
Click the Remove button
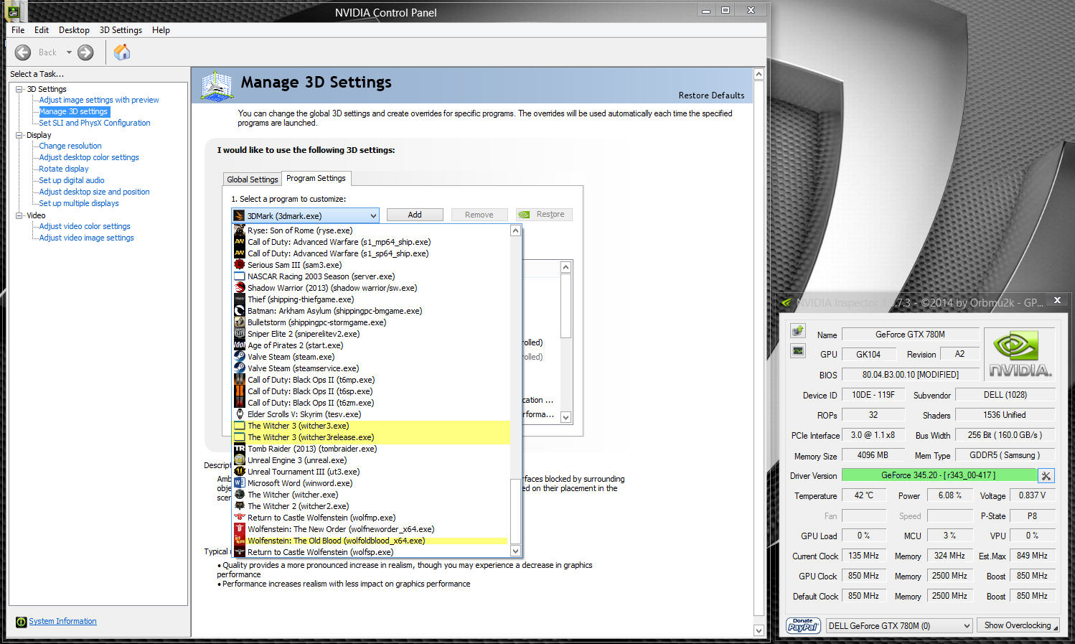pyautogui.click(x=479, y=215)
